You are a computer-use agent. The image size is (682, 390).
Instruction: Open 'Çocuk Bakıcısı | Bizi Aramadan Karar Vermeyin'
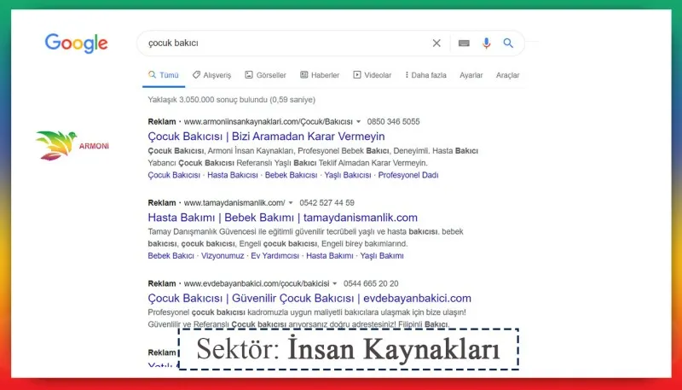[266, 137]
